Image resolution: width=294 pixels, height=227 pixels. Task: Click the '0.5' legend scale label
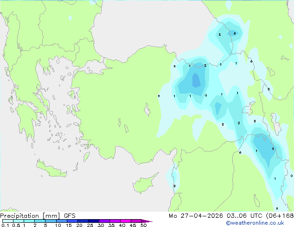pyautogui.click(x=16, y=225)
